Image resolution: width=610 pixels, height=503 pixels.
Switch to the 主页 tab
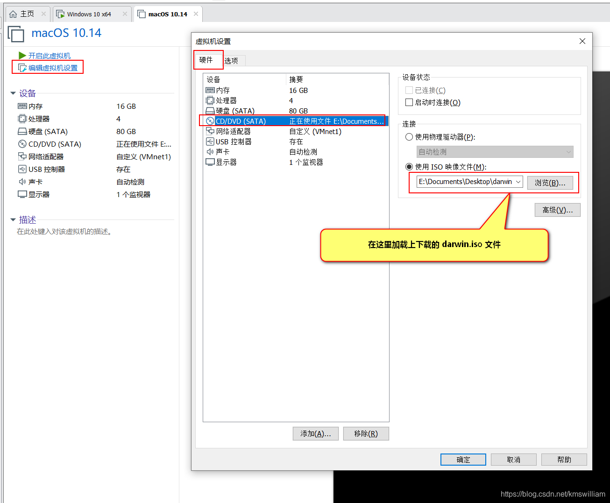coord(28,14)
